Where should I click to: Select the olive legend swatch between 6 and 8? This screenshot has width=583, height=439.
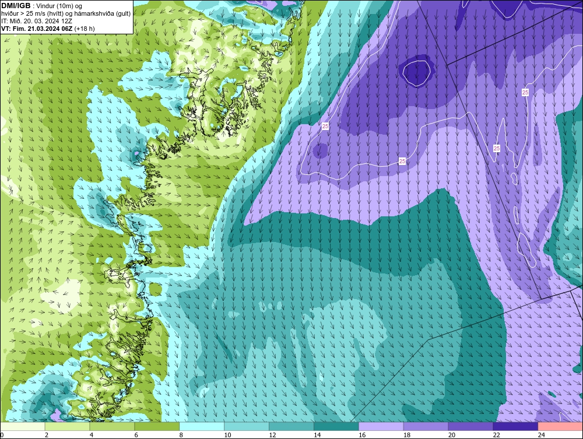157,426
